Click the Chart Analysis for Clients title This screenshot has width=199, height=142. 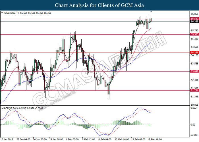[100, 5]
